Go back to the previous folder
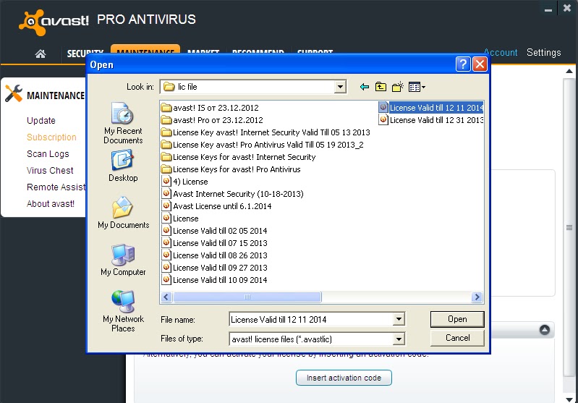578x403 pixels. click(x=364, y=87)
